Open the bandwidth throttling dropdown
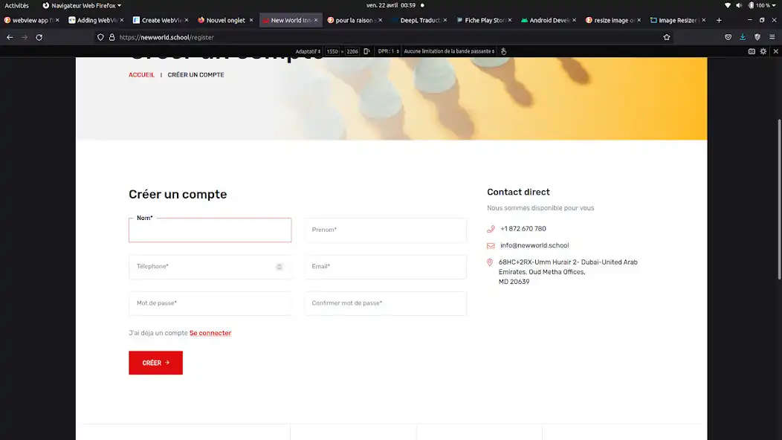The image size is (782, 440). tap(449, 51)
